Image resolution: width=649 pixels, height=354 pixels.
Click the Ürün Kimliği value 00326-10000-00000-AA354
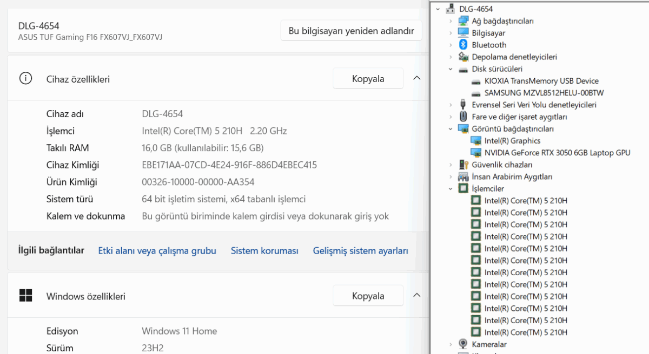point(198,182)
